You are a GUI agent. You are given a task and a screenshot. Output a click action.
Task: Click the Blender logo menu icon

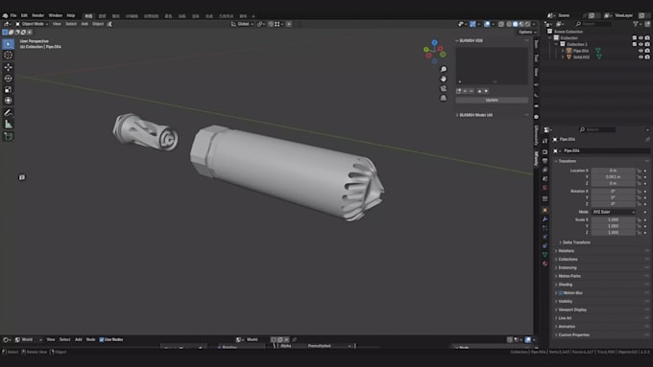coord(5,15)
